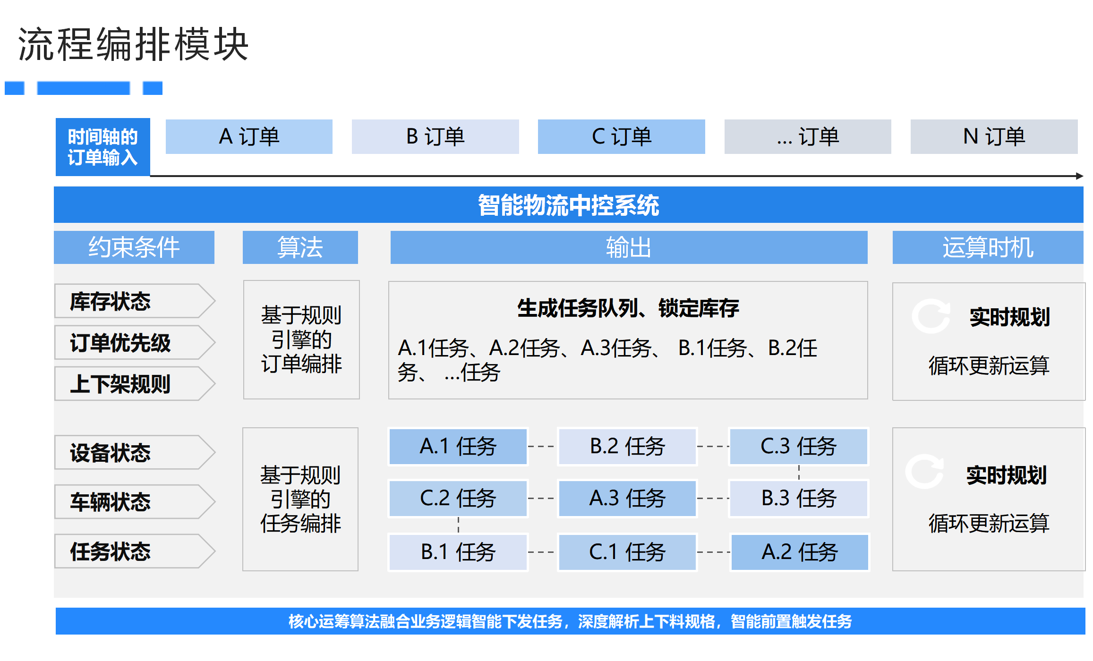Click the C 订单 order box

tap(621, 136)
